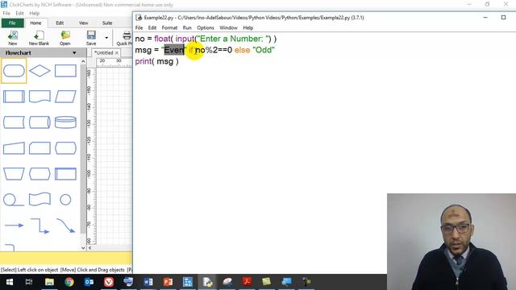Select the *Untitled document tab
The height and width of the screenshot is (290, 516).
(104, 52)
